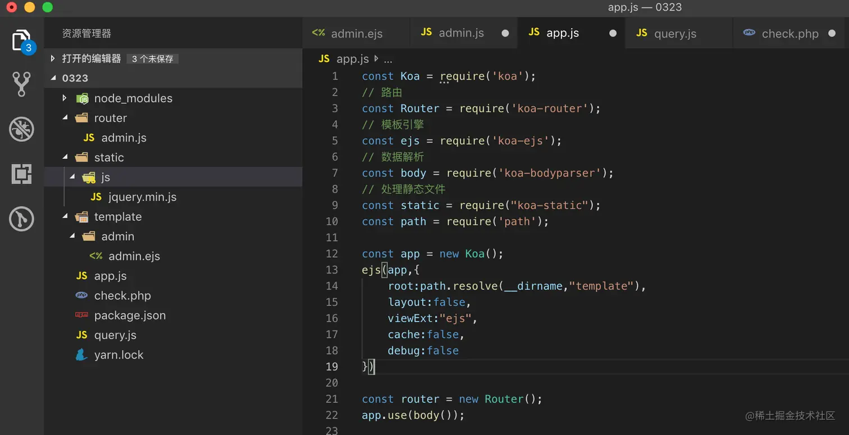The height and width of the screenshot is (435, 849).
Task: Open the Extensions view
Action: pos(21,174)
